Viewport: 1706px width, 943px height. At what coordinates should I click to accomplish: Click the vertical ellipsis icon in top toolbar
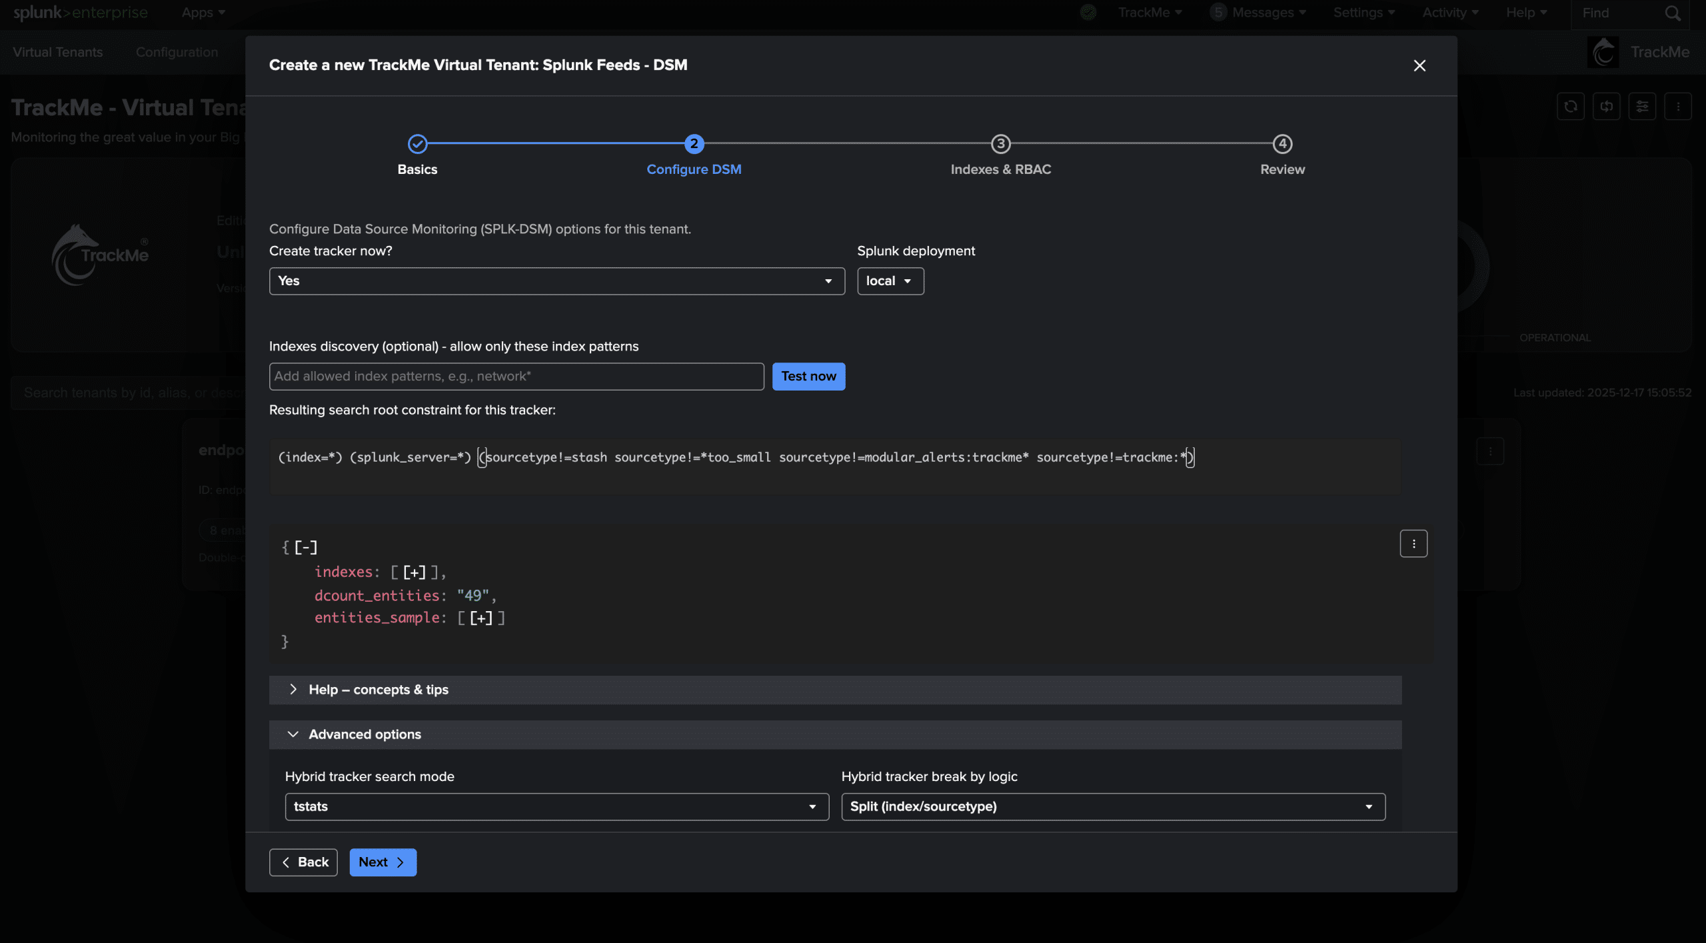1677,107
